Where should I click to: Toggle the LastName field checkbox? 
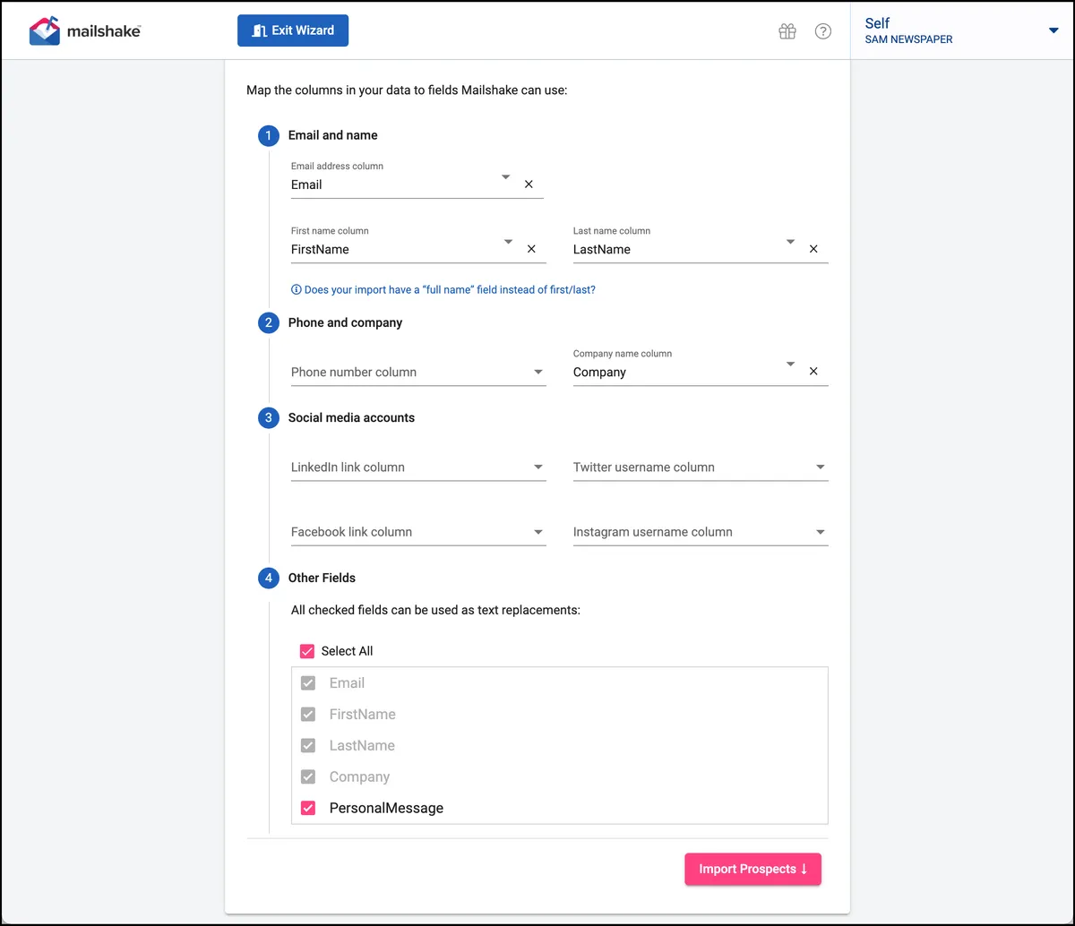pos(308,746)
